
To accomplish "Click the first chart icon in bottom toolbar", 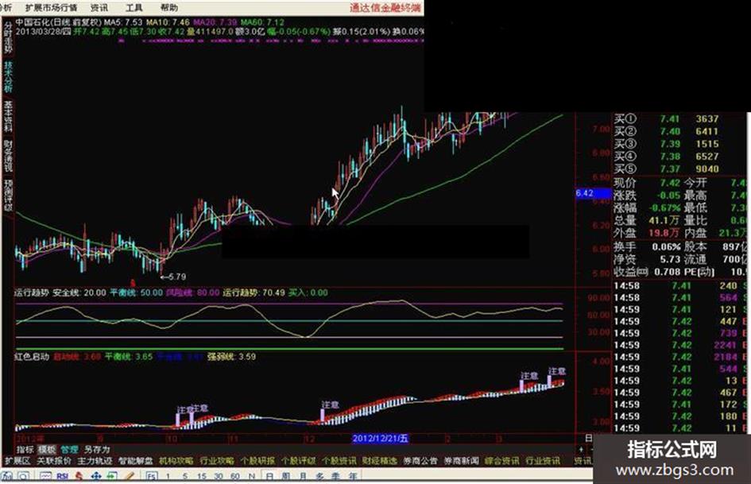I will [x=7, y=476].
